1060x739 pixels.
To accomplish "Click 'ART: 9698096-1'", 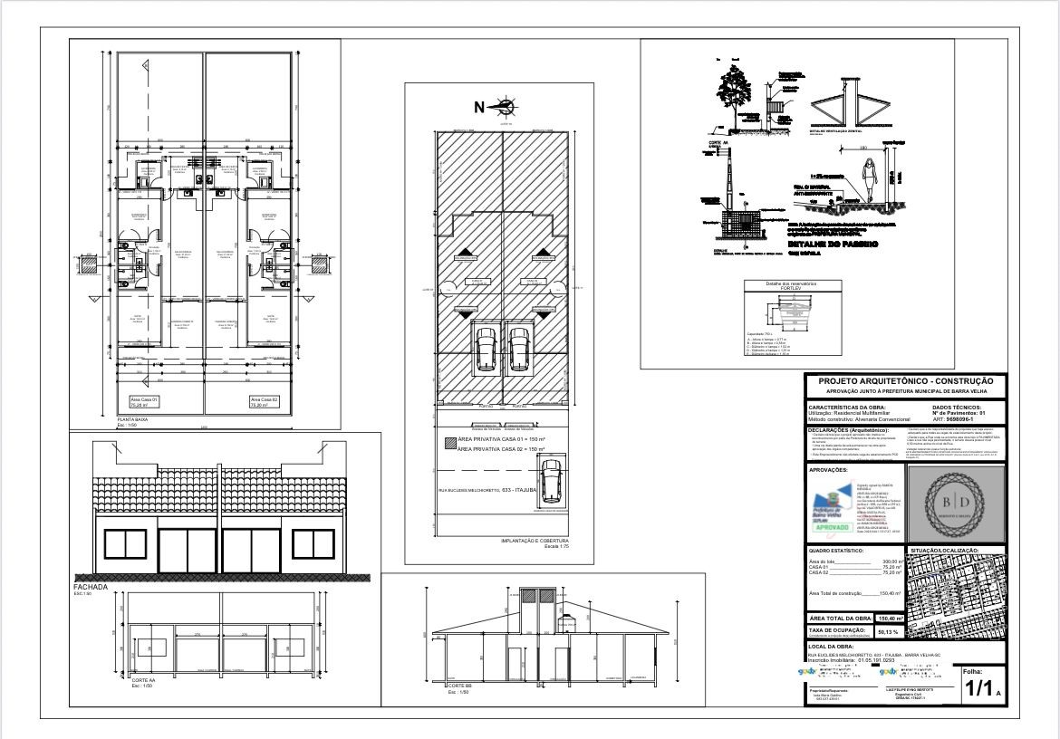I will 953,419.
